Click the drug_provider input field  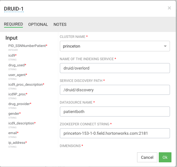click(x=19, y=104)
